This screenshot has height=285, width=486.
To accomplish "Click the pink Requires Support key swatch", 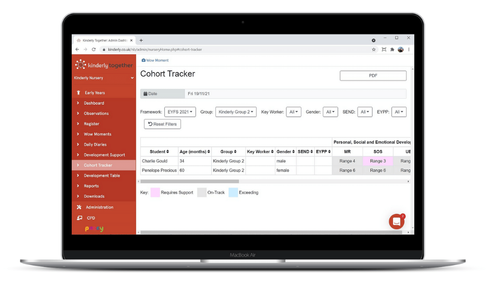I will [155, 192].
